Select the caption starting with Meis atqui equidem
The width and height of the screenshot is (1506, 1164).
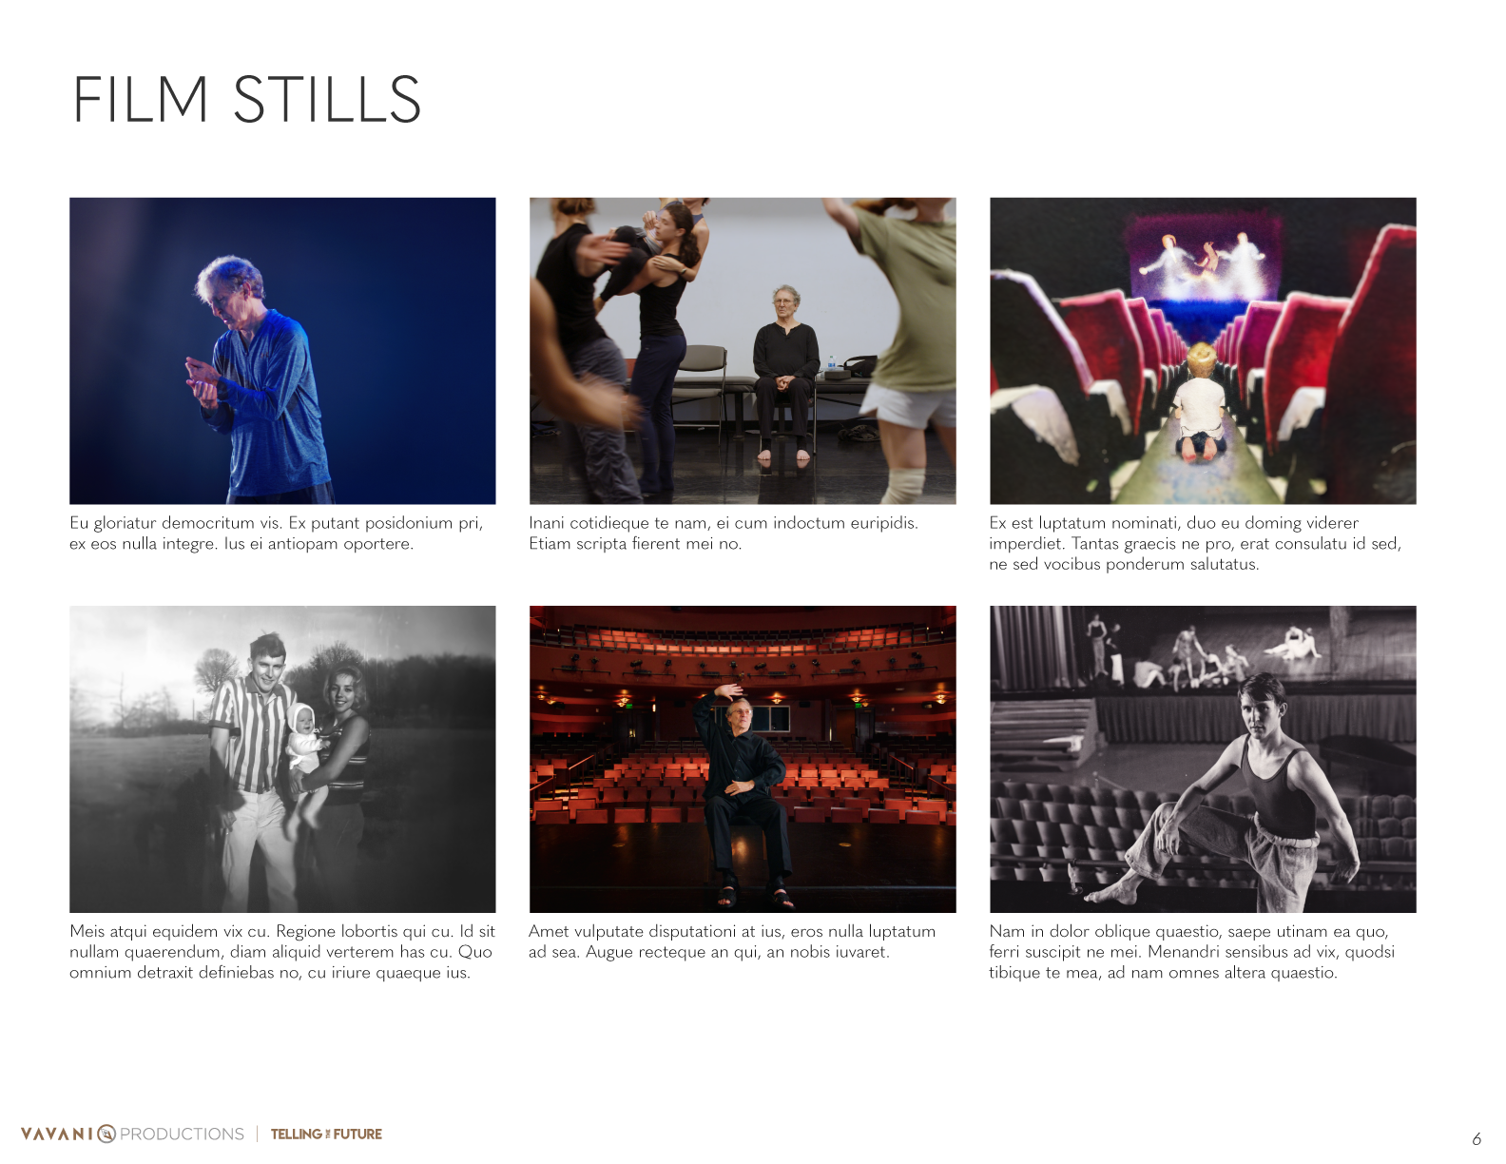pyautogui.click(x=282, y=952)
